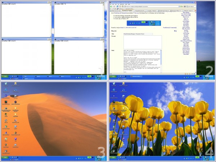Select the purple sphere icon on desktop 3
This screenshot has width=216, height=162.
point(15,139)
